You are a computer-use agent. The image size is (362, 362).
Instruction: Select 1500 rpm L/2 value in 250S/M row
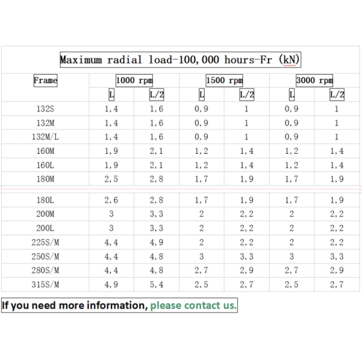[x=247, y=256]
